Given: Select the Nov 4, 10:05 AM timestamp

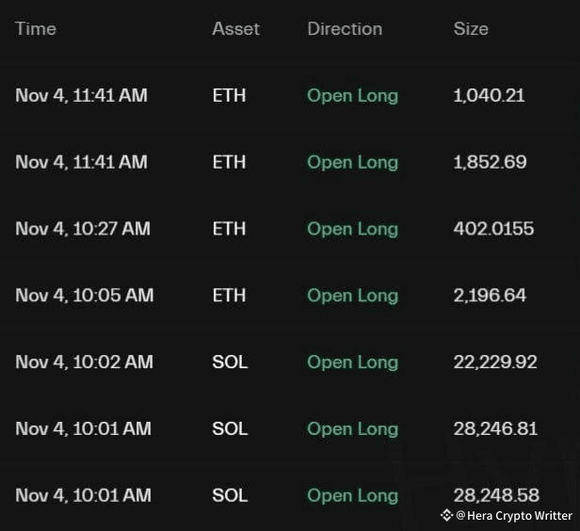Looking at the screenshot, I should click(84, 296).
